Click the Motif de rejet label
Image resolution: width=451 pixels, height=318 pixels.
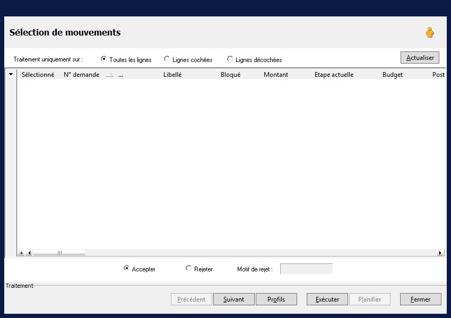255,269
